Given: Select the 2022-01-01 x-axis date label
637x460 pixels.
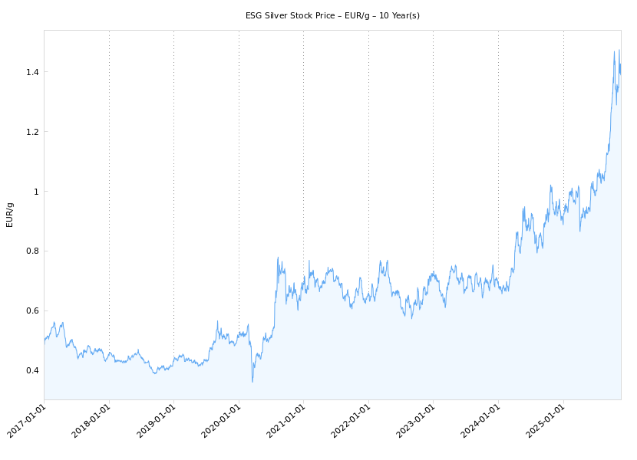Looking at the screenshot, I should (352, 422).
